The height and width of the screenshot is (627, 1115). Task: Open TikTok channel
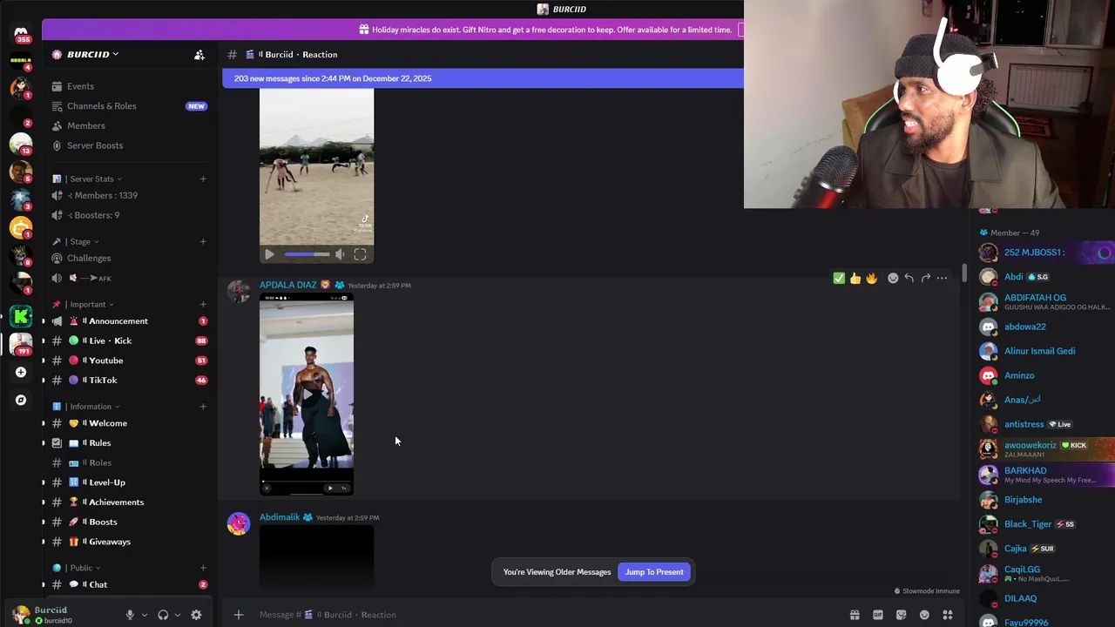[x=129, y=380]
